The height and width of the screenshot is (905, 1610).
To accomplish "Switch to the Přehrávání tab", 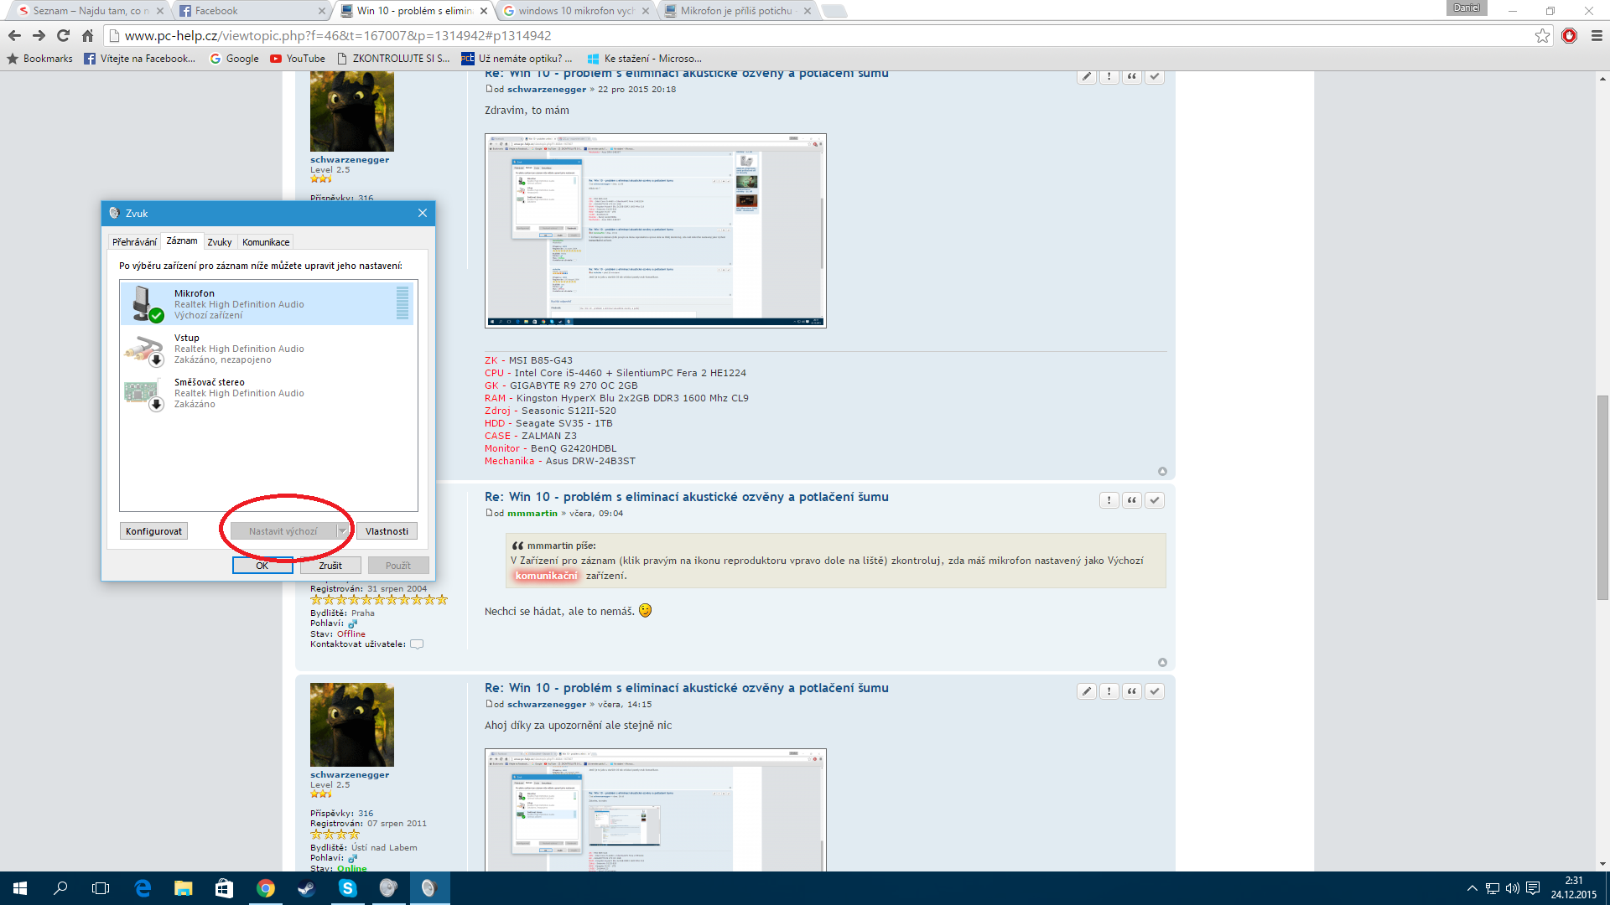I will (x=134, y=242).
